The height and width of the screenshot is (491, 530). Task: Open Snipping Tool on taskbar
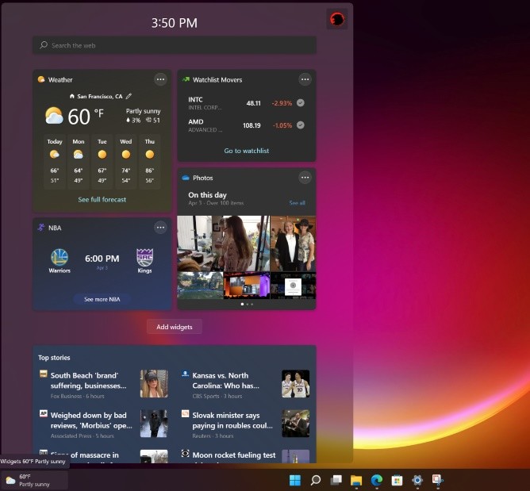point(437,480)
